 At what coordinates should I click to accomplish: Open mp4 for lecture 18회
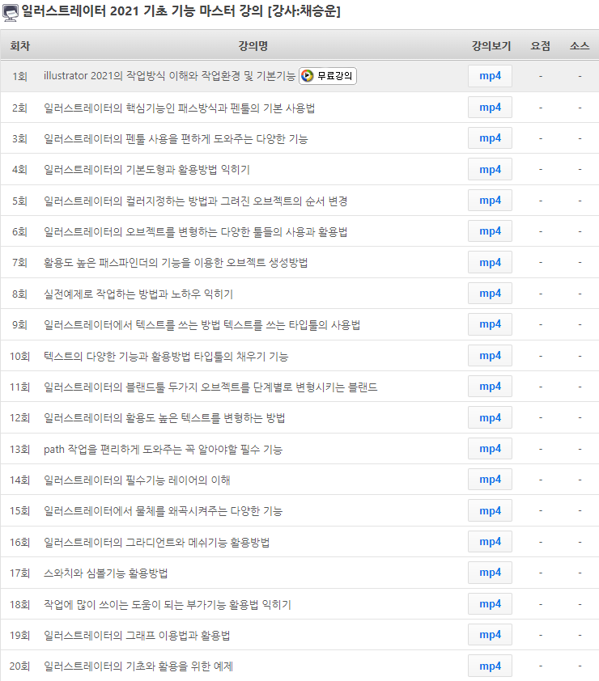coord(490,603)
